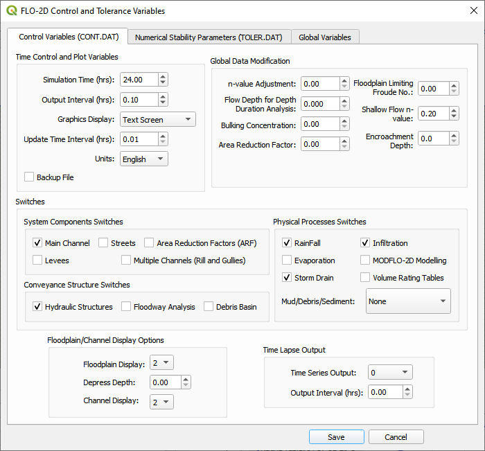485x451 pixels.
Task: Increase n-value Adjustment with up arrow
Action: [x=344, y=80]
